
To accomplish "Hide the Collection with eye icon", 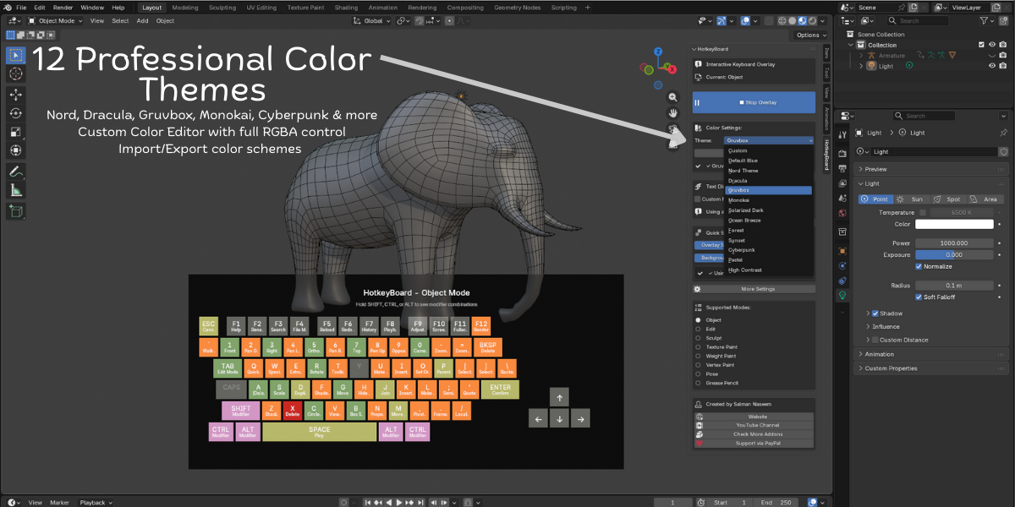I will click(992, 45).
